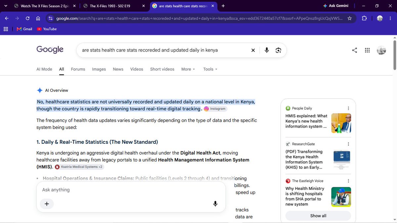Bookmark this page with the star icon
This screenshot has height=223, width=397.
point(349,19)
